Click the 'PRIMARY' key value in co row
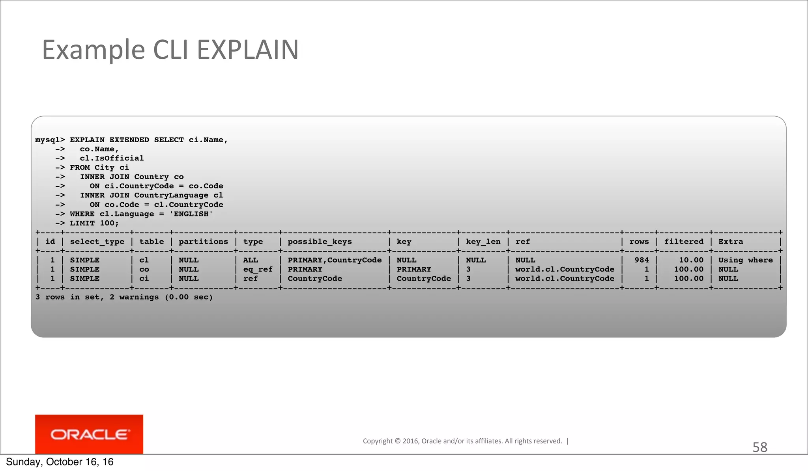 click(x=413, y=269)
